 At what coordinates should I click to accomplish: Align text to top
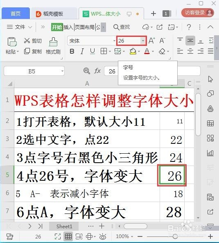click(180, 40)
